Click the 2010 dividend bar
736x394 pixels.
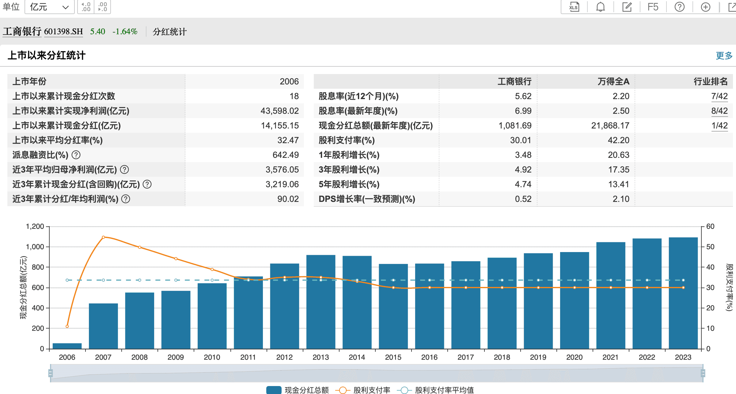[212, 316]
